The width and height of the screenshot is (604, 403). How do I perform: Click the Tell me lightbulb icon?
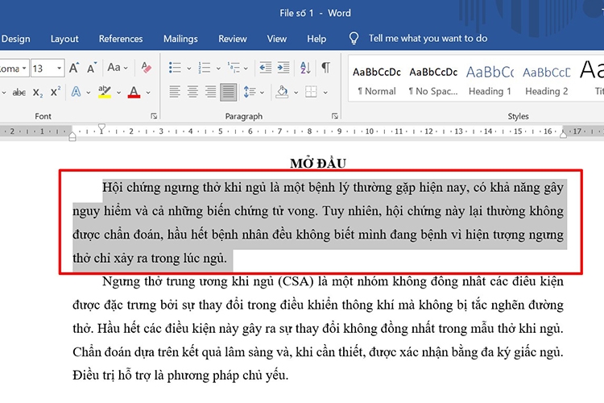click(x=354, y=38)
